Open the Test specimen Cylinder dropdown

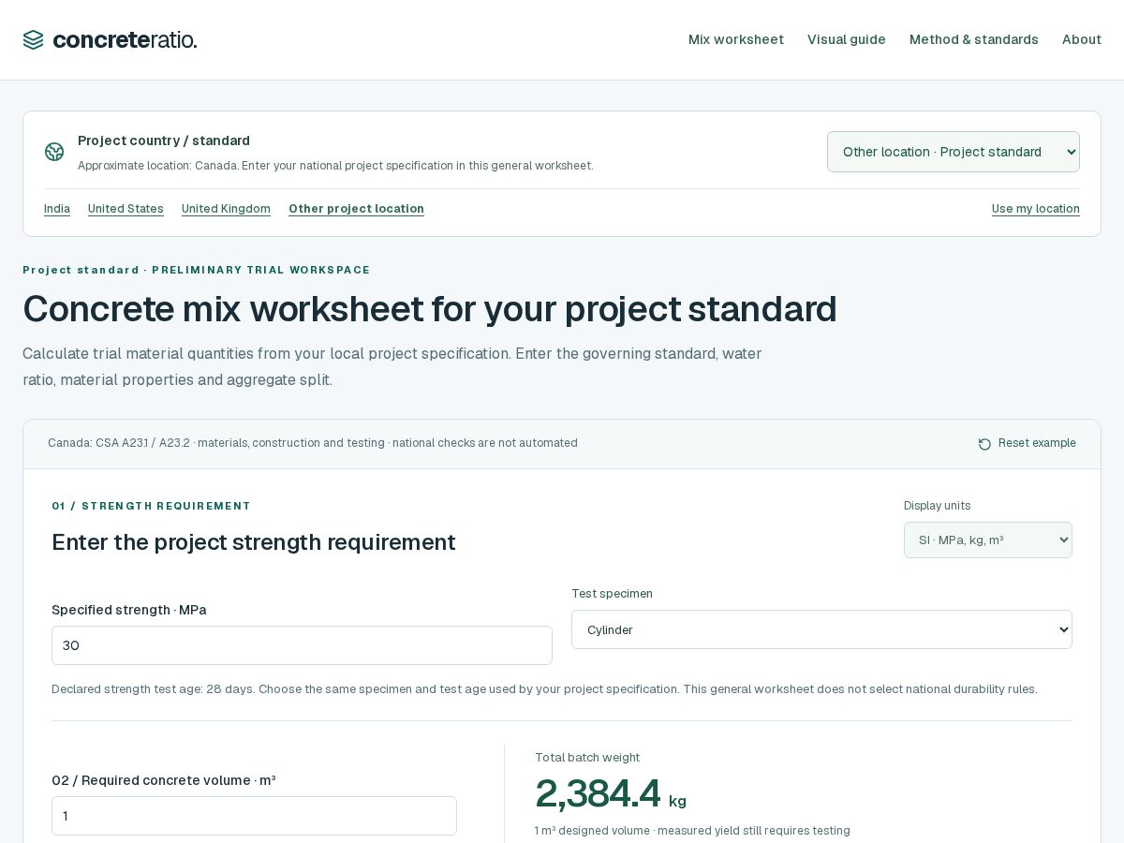821,629
